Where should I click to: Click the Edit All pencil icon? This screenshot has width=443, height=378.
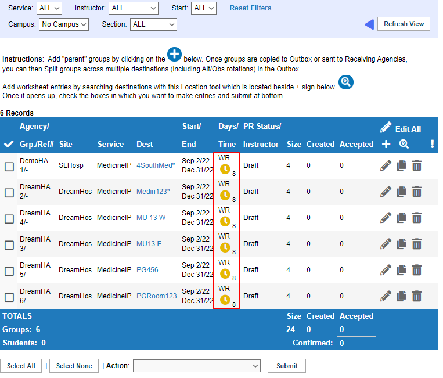(386, 127)
